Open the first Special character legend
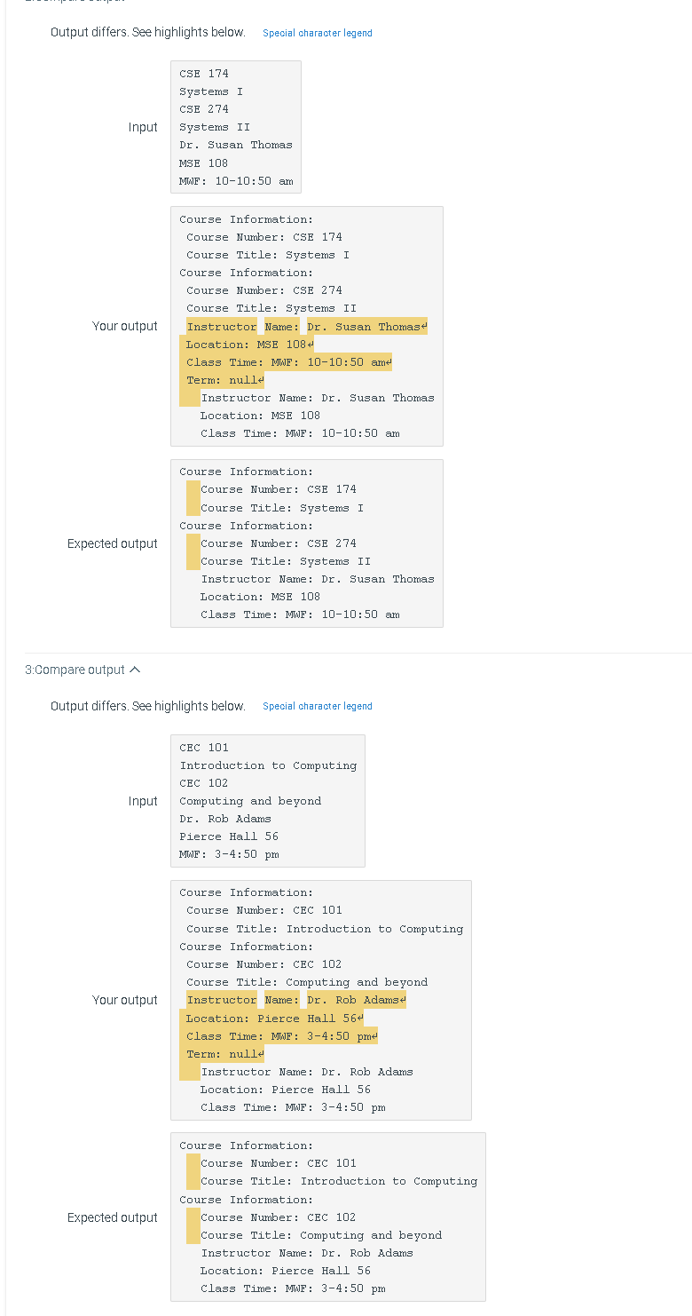This screenshot has width=692, height=1316. [316, 33]
